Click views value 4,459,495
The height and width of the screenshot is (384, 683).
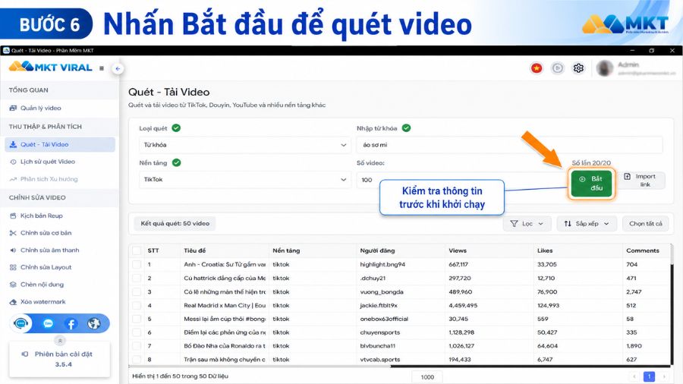pyautogui.click(x=463, y=306)
